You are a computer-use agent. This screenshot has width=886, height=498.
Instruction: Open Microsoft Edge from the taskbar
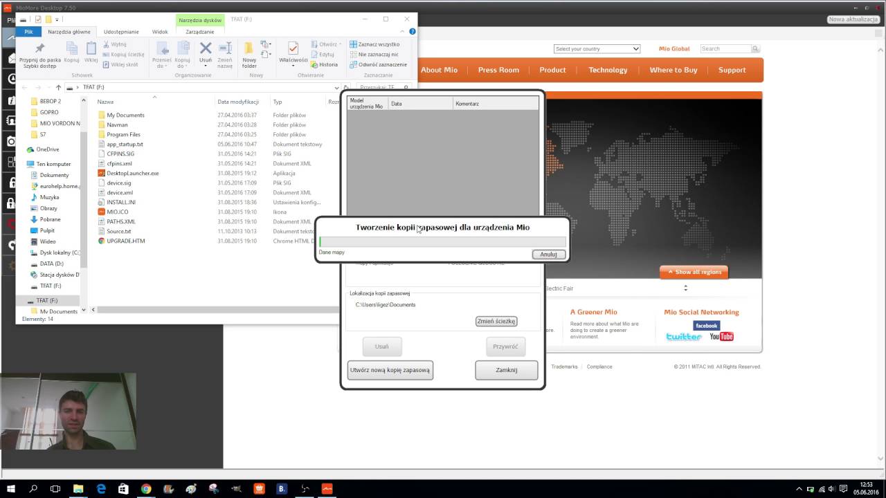pyautogui.click(x=101, y=488)
